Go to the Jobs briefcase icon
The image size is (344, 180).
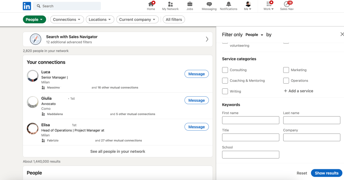click(x=190, y=4)
